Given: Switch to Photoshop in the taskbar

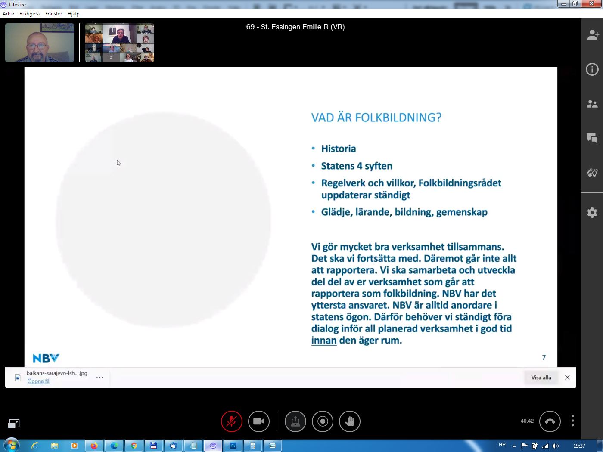Looking at the screenshot, I should [233, 446].
